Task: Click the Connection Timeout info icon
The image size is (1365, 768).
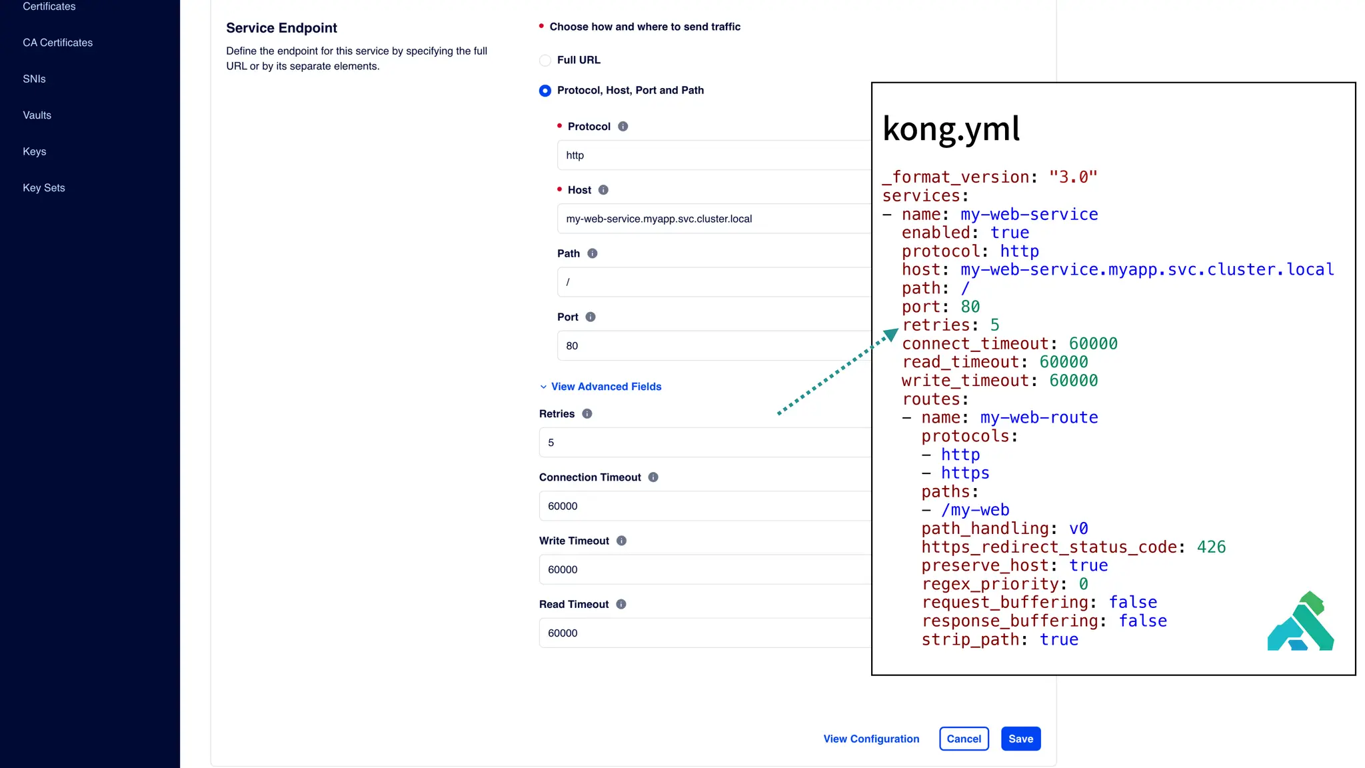Action: pyautogui.click(x=653, y=477)
